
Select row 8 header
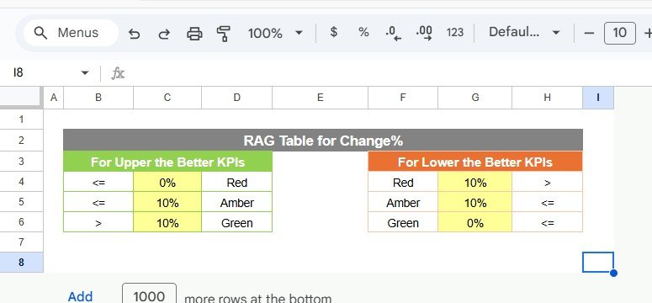21,263
